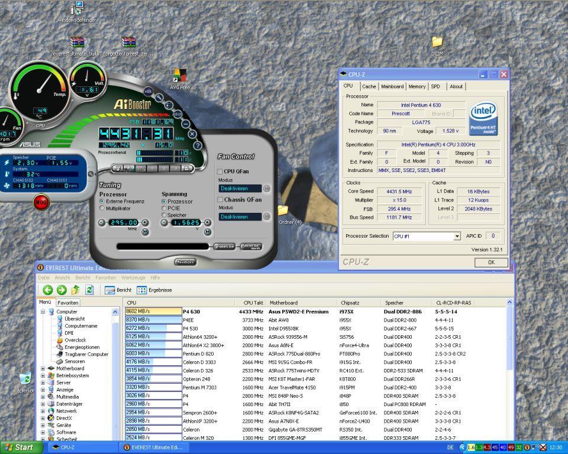The width and height of the screenshot is (568, 454).
Task: Click the Ergebnisse toolbar button in EVEREST
Action: point(154,290)
